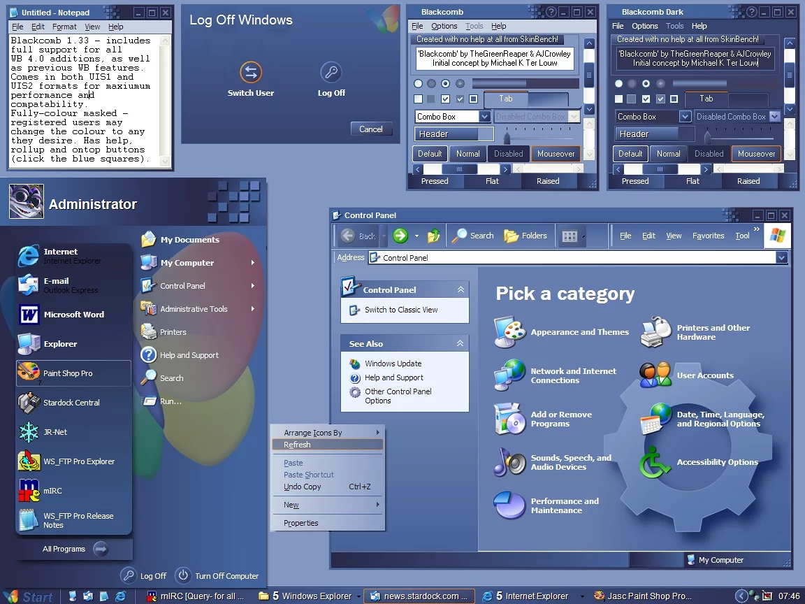Collapse the See Also panel
The height and width of the screenshot is (604, 805).
[x=460, y=343]
